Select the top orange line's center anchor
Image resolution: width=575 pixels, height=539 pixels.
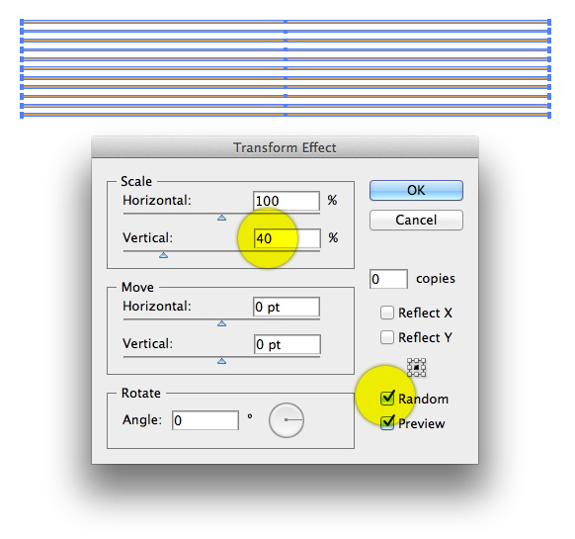pyautogui.click(x=286, y=22)
